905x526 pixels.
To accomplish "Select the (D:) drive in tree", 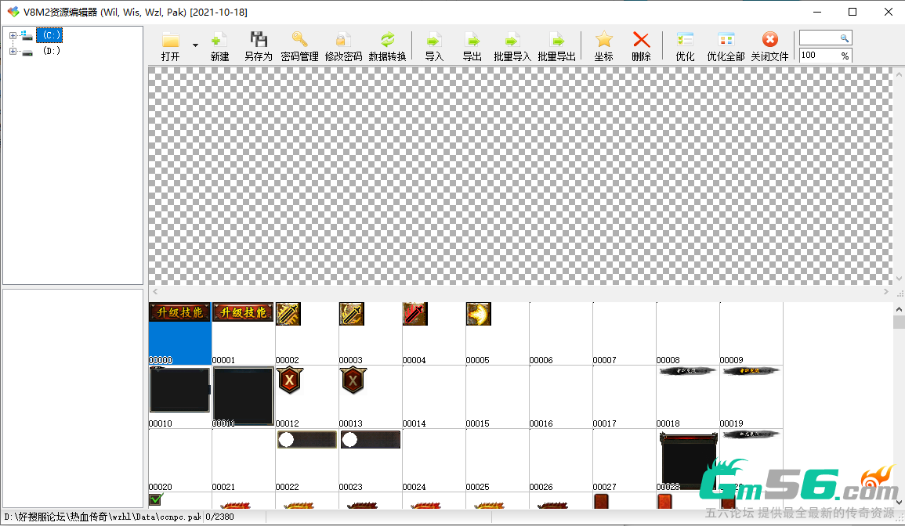I will (52, 51).
